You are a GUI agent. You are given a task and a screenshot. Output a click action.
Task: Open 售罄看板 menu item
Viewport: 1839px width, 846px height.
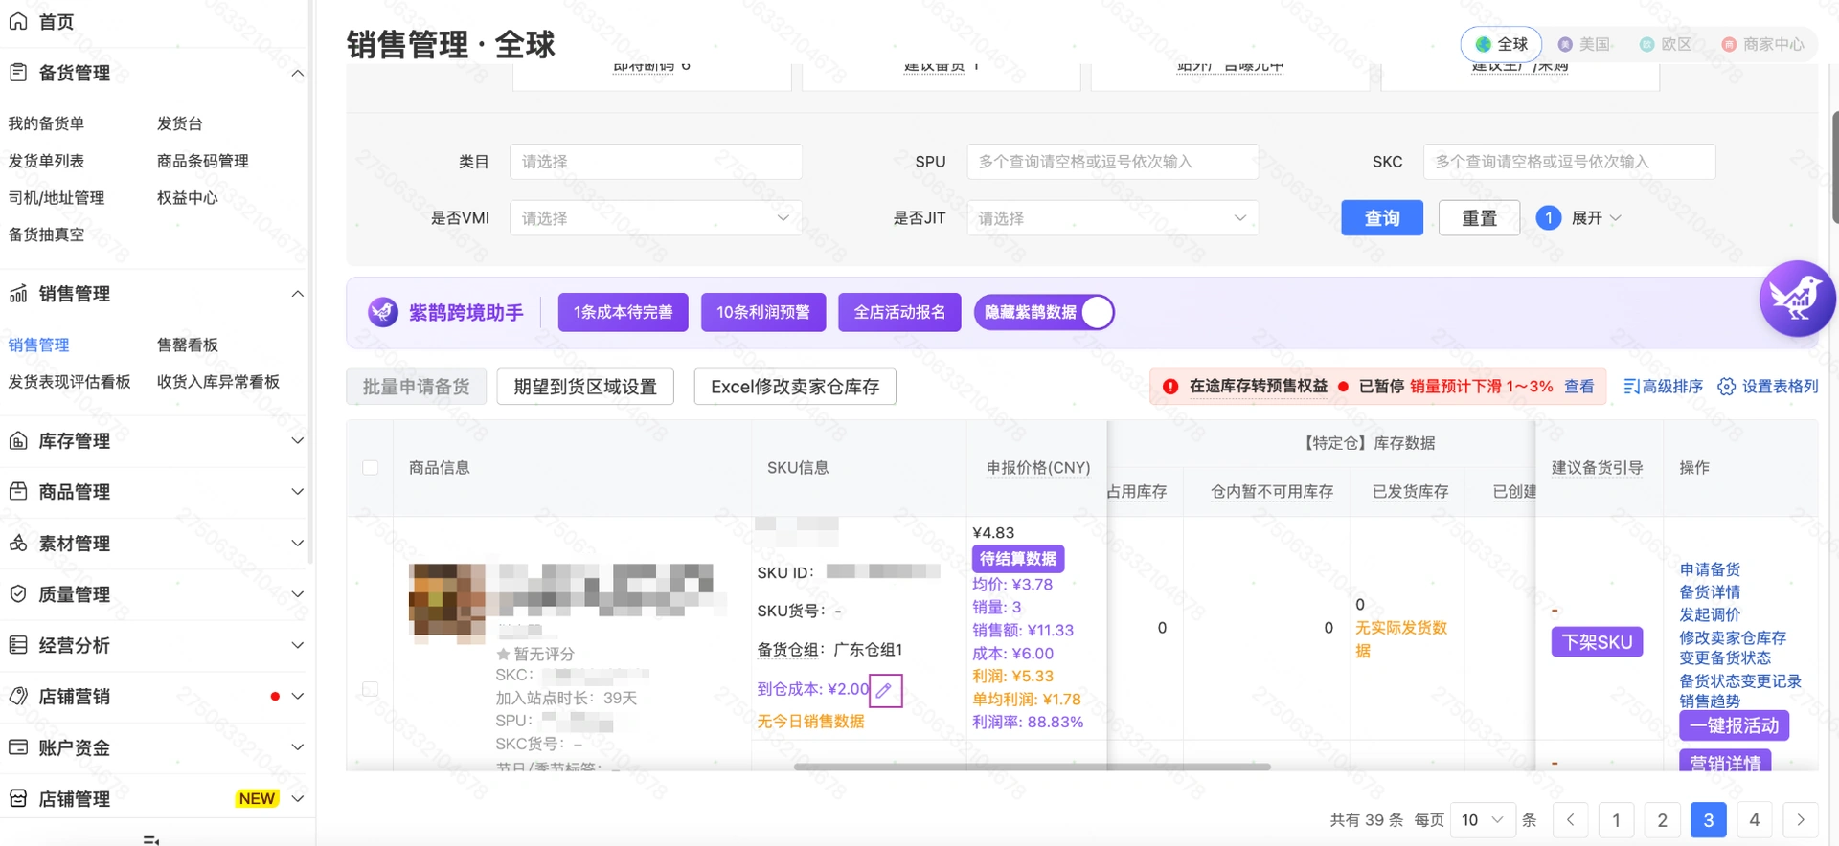188,345
